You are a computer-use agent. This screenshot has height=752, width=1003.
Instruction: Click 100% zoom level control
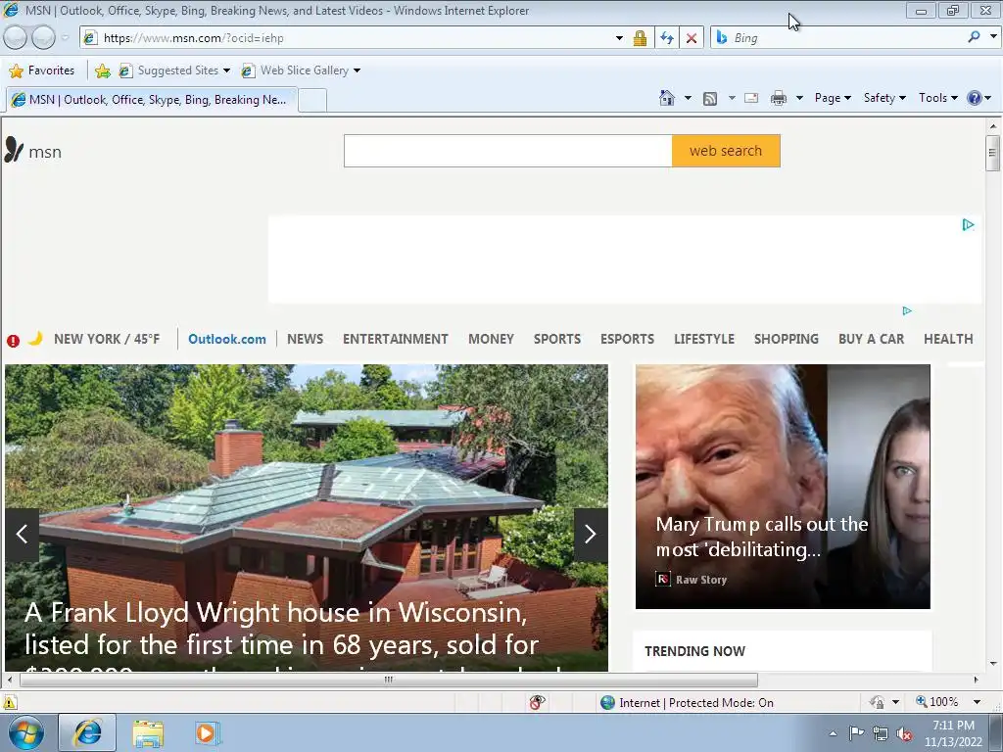(937, 702)
